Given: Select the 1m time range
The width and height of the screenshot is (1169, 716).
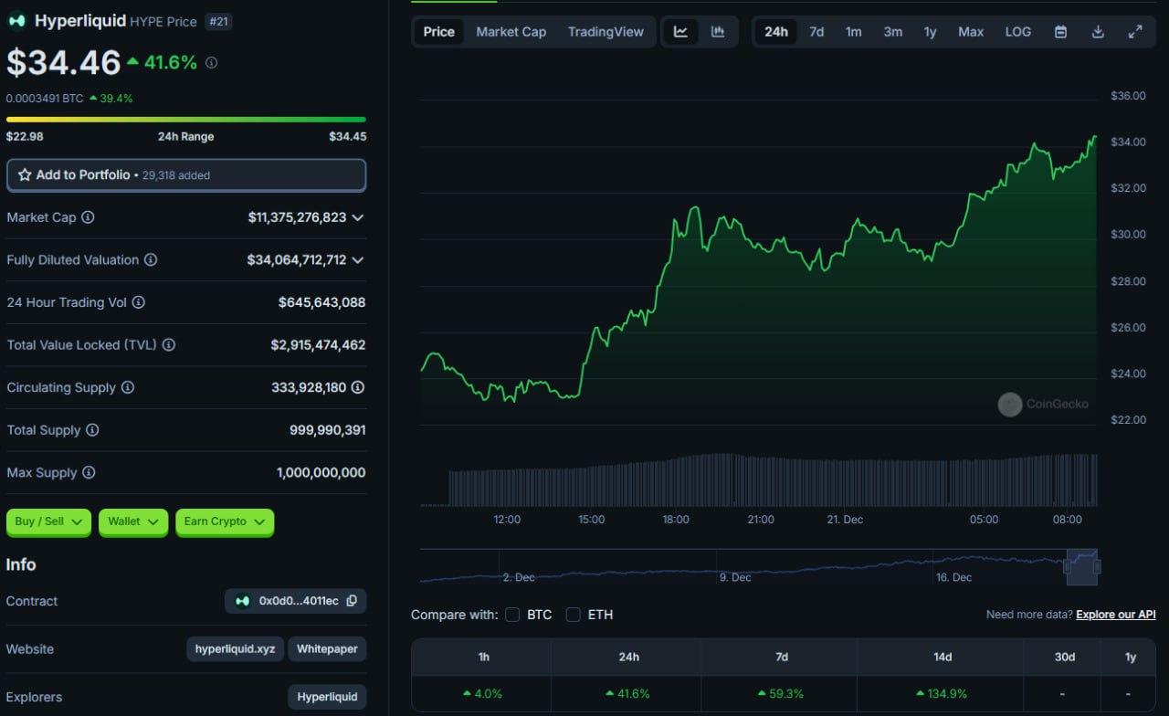Looking at the screenshot, I should click(853, 31).
